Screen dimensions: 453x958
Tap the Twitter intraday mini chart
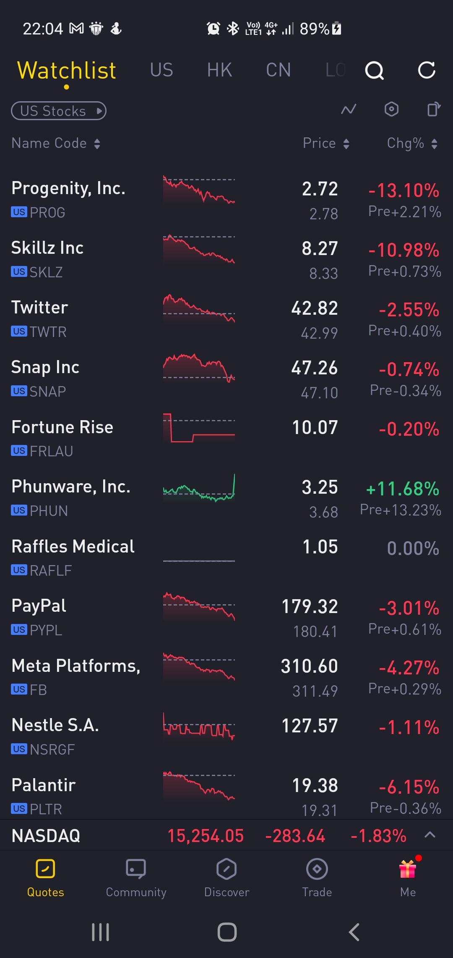(x=199, y=309)
